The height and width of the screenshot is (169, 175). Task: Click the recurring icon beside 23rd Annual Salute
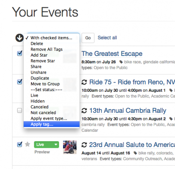pyautogui.click(x=84, y=145)
